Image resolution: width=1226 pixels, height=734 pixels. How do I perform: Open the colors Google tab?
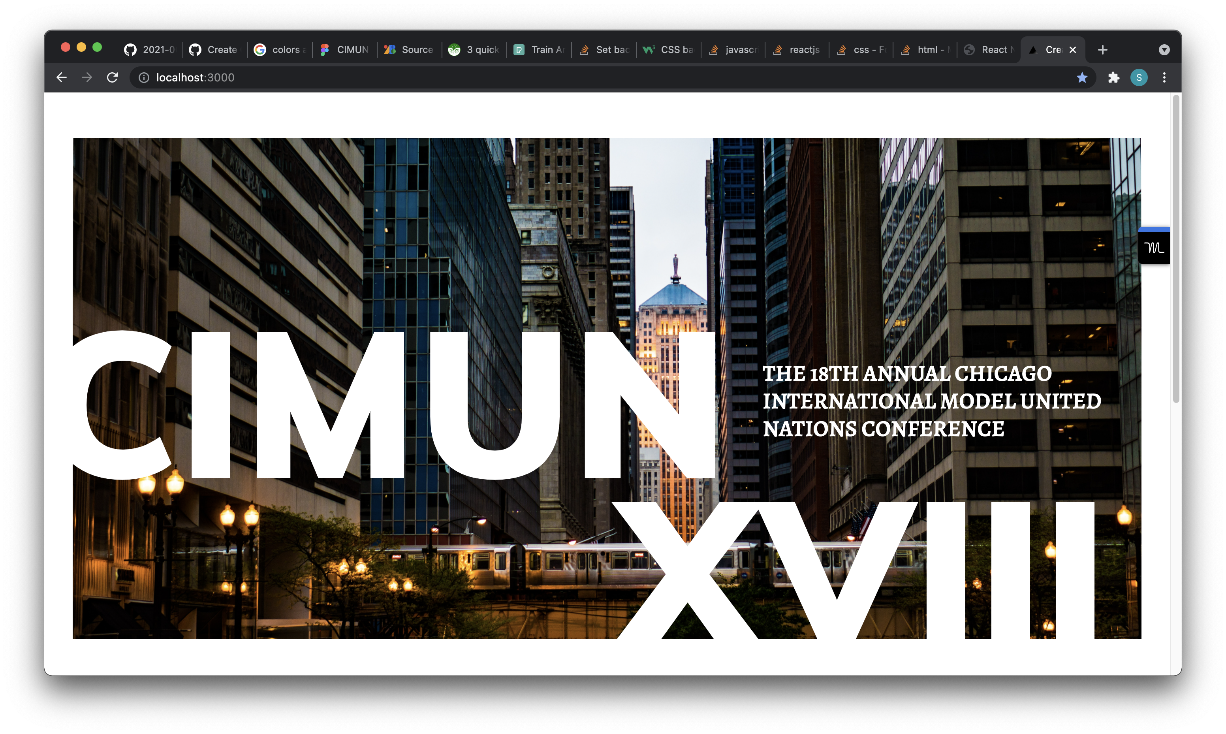click(280, 50)
